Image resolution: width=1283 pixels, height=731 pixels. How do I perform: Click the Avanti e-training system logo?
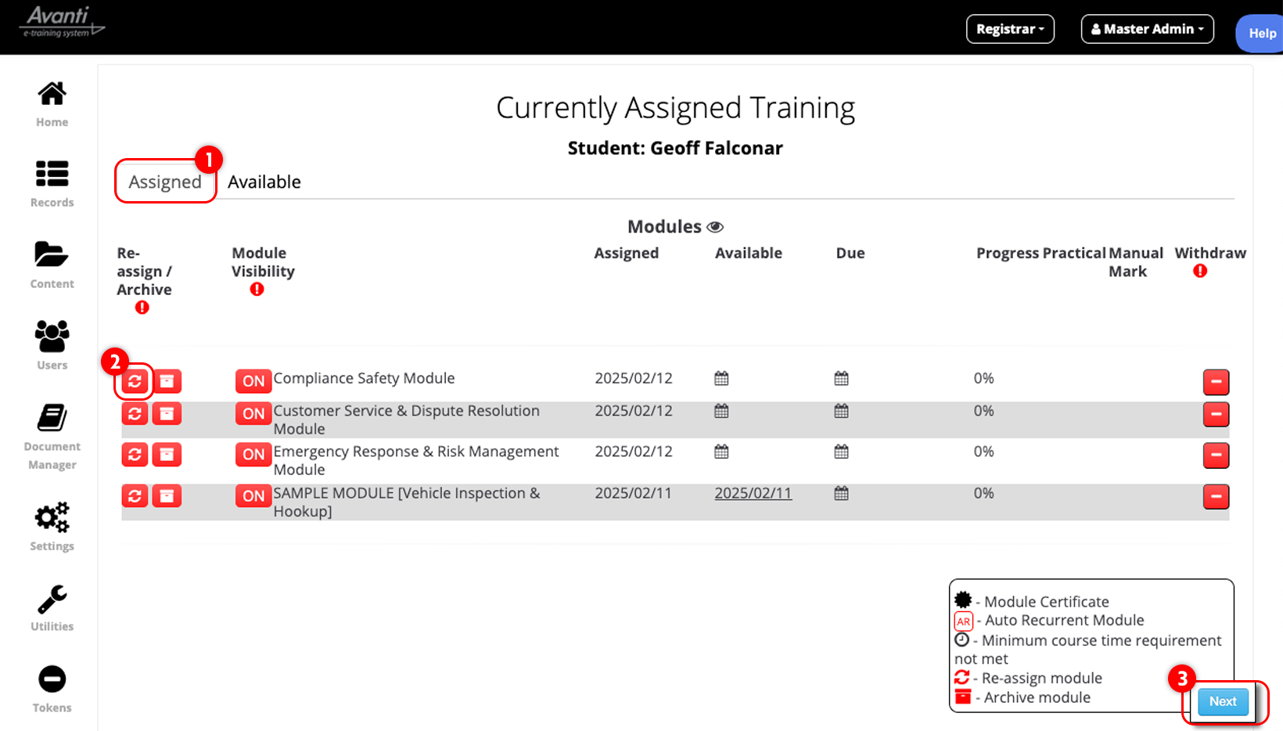tap(61, 22)
